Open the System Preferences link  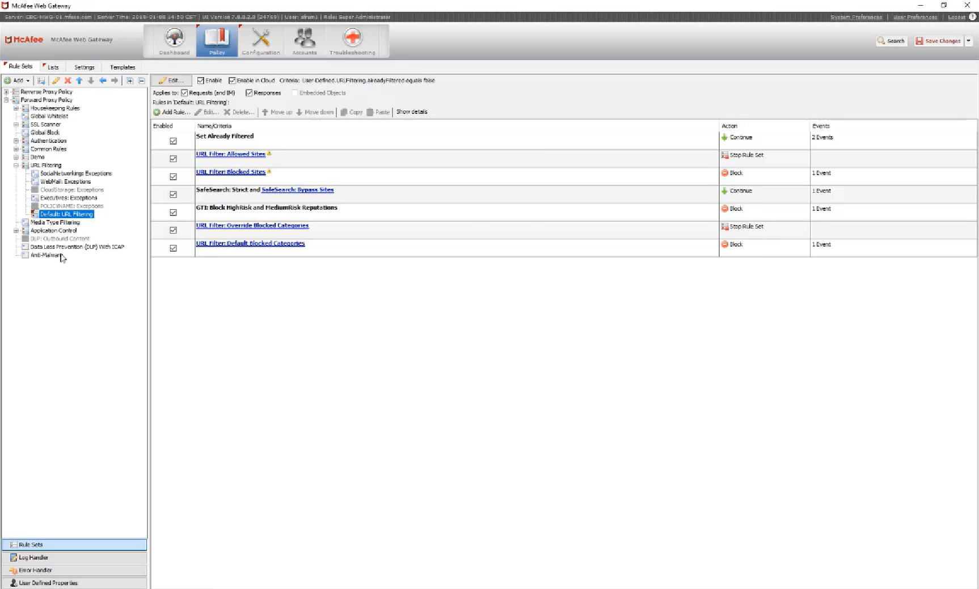pyautogui.click(x=856, y=17)
